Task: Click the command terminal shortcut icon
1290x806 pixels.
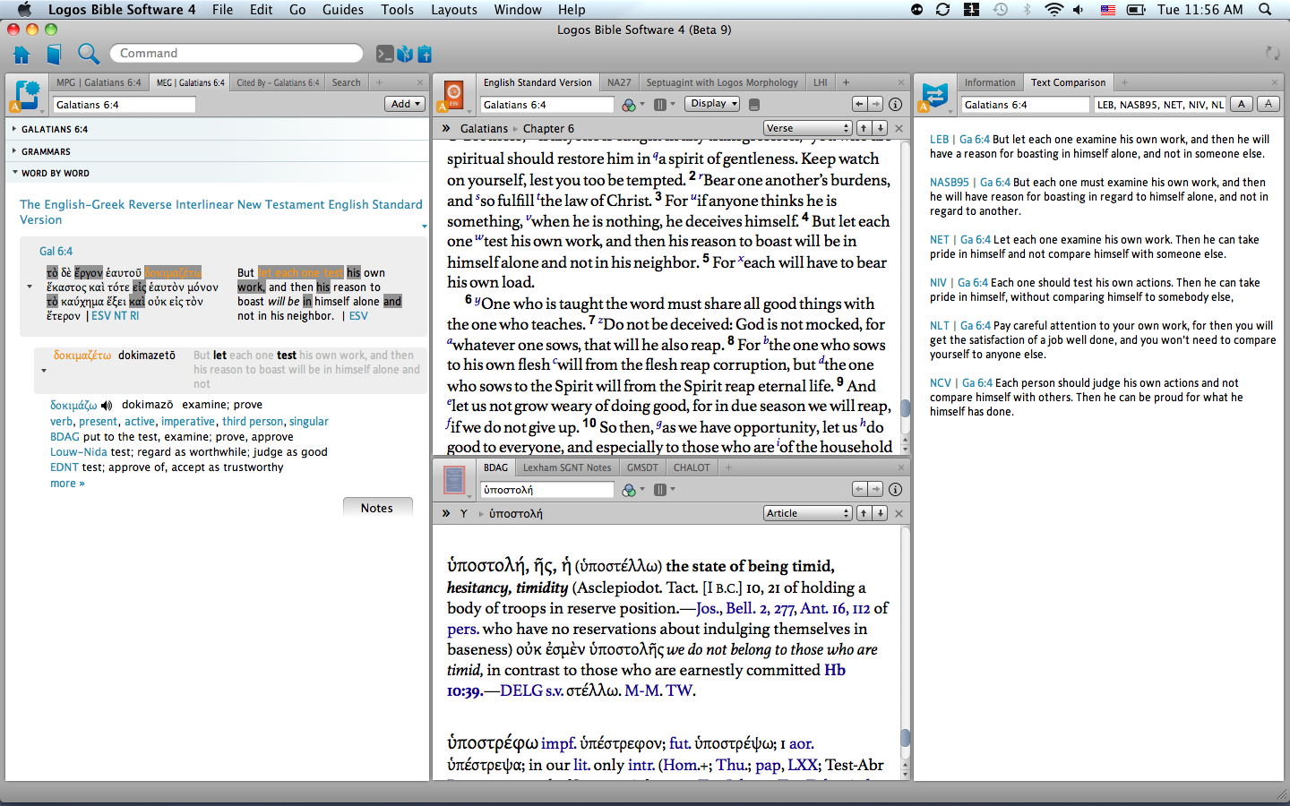Action: (384, 54)
